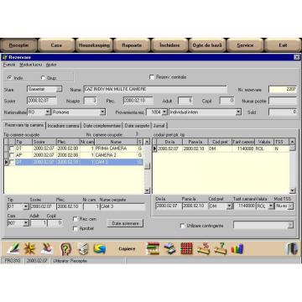Expand the Provenienta rez. Individual intern dropdown
Screen dimensions: 302x302
tap(238, 112)
